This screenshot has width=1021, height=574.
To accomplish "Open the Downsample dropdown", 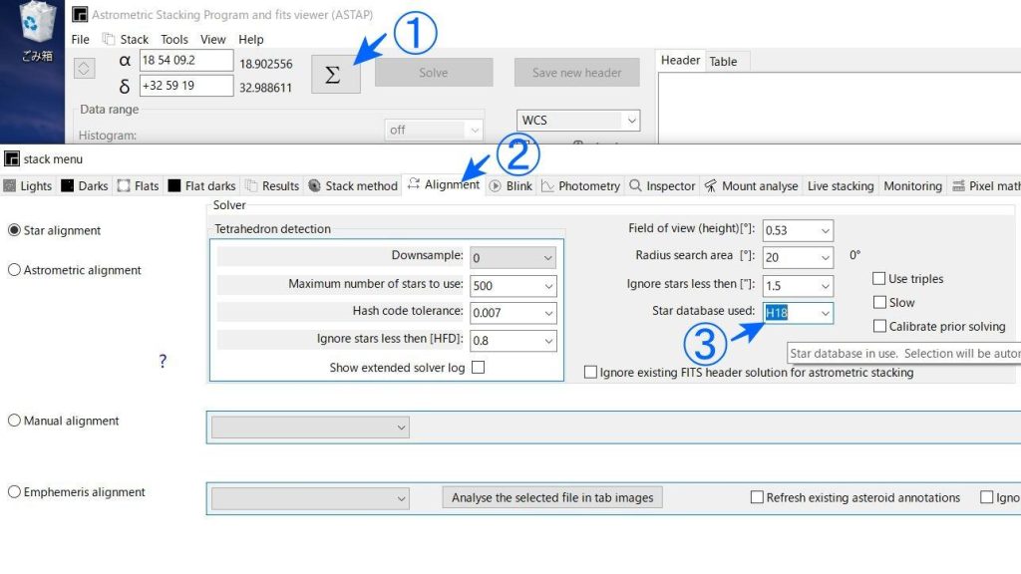I will 547,258.
